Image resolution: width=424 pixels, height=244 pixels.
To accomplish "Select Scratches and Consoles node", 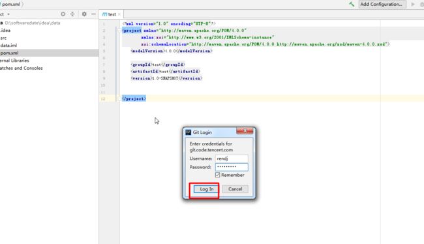I will [x=22, y=68].
